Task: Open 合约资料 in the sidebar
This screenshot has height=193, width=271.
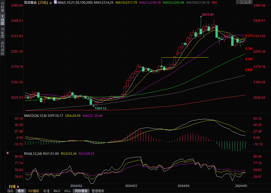Action: click(x=2, y=48)
